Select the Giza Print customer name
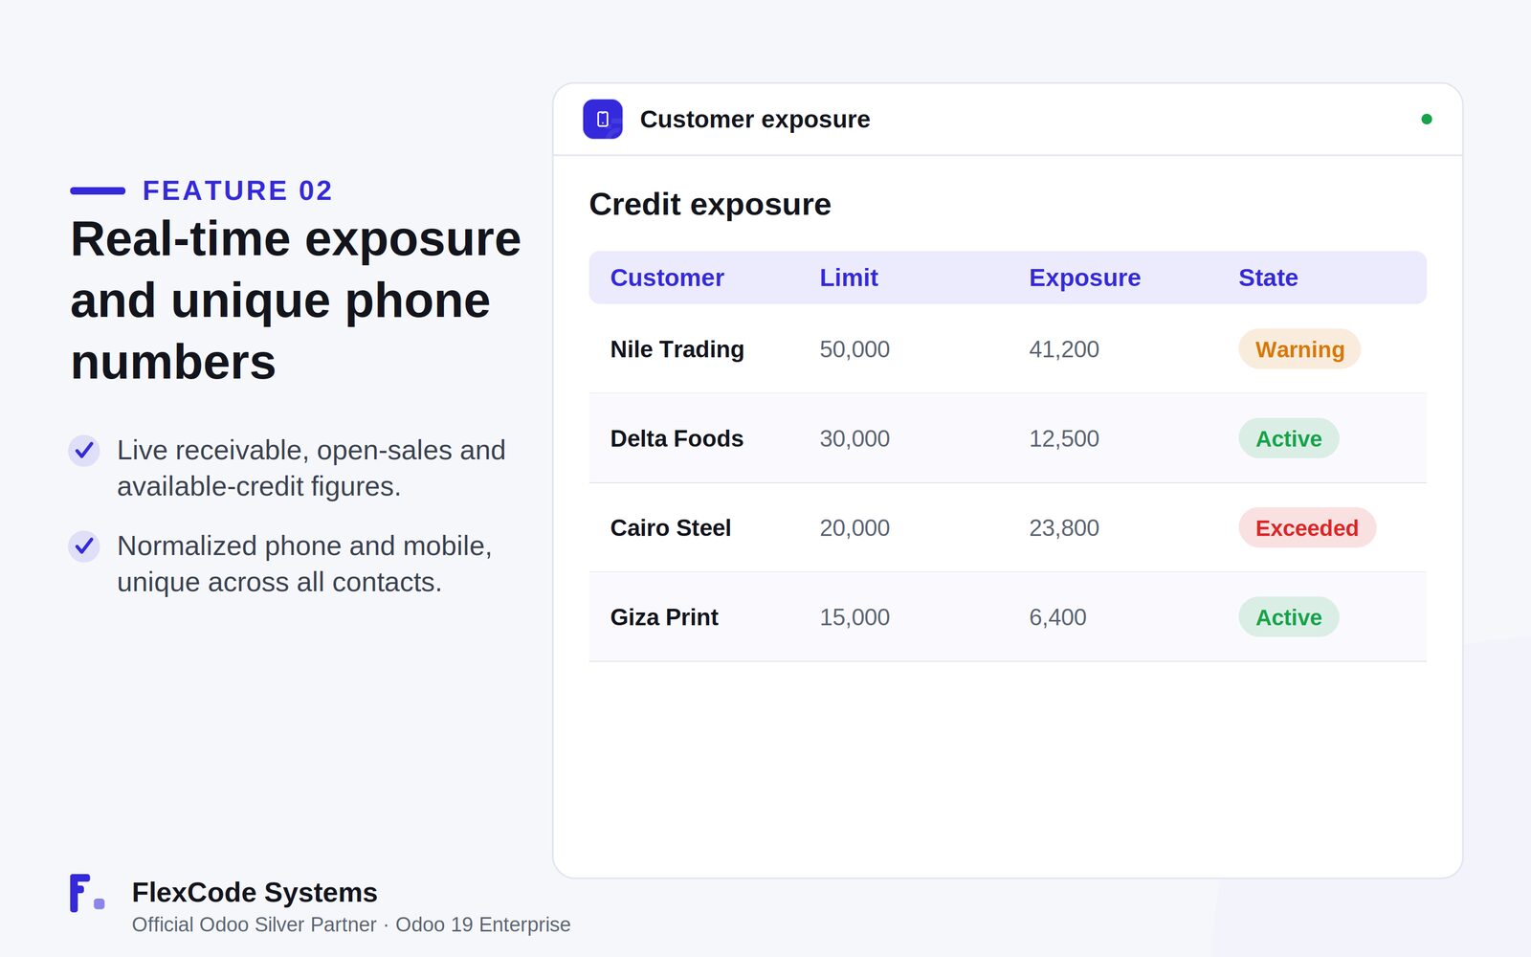 click(x=664, y=617)
